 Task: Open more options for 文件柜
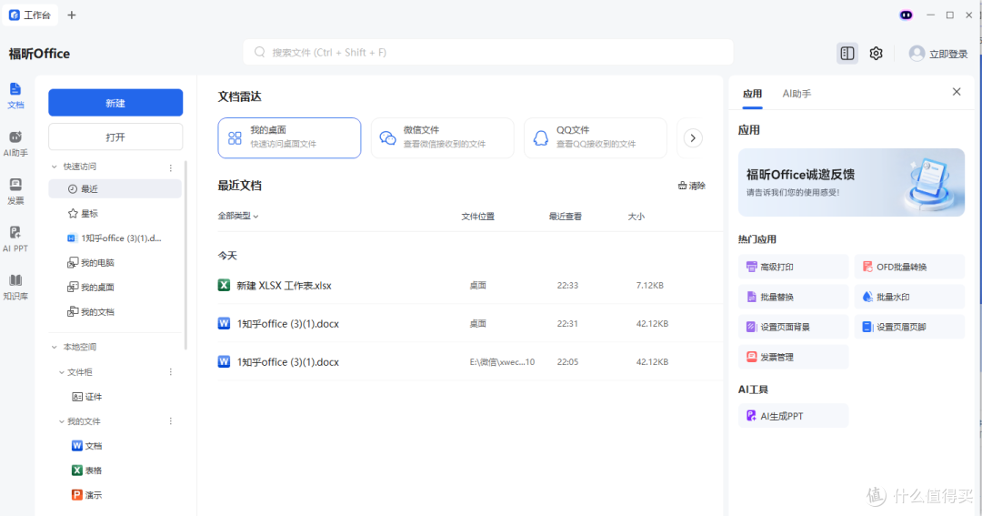point(170,372)
